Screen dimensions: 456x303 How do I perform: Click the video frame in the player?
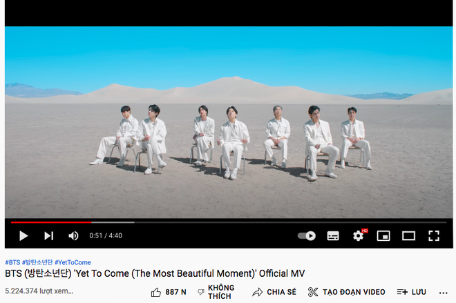tap(229, 122)
